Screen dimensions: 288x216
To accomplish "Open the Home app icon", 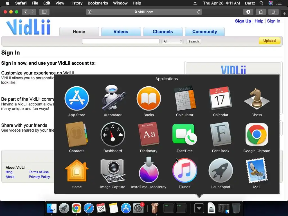I will pyautogui.click(x=76, y=171).
